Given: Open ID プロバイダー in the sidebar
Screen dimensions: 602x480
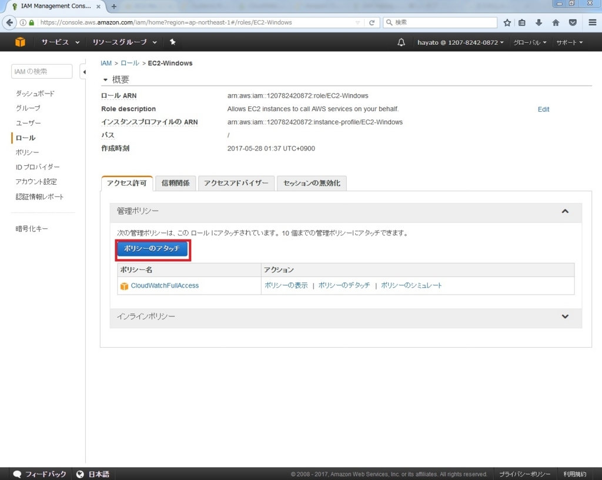Looking at the screenshot, I should 38,167.
